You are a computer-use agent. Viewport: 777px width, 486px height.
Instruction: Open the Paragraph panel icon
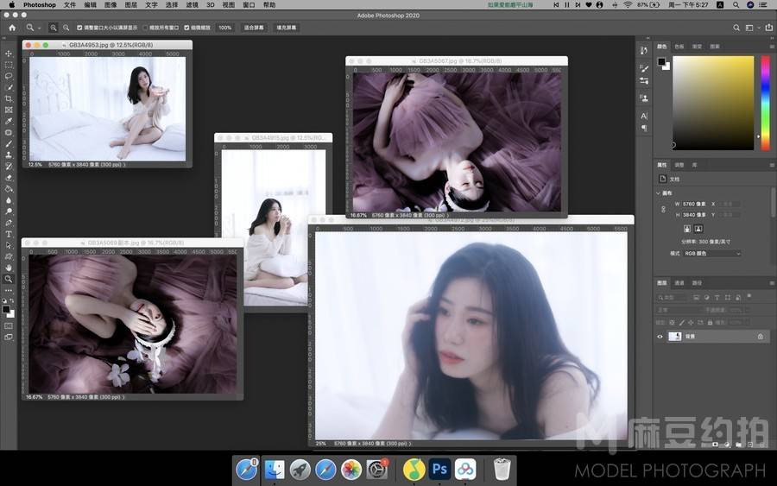644,129
